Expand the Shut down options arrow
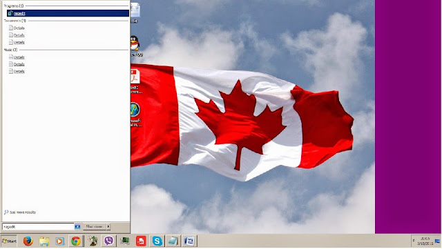The height and width of the screenshot is (249, 442). coord(108,226)
